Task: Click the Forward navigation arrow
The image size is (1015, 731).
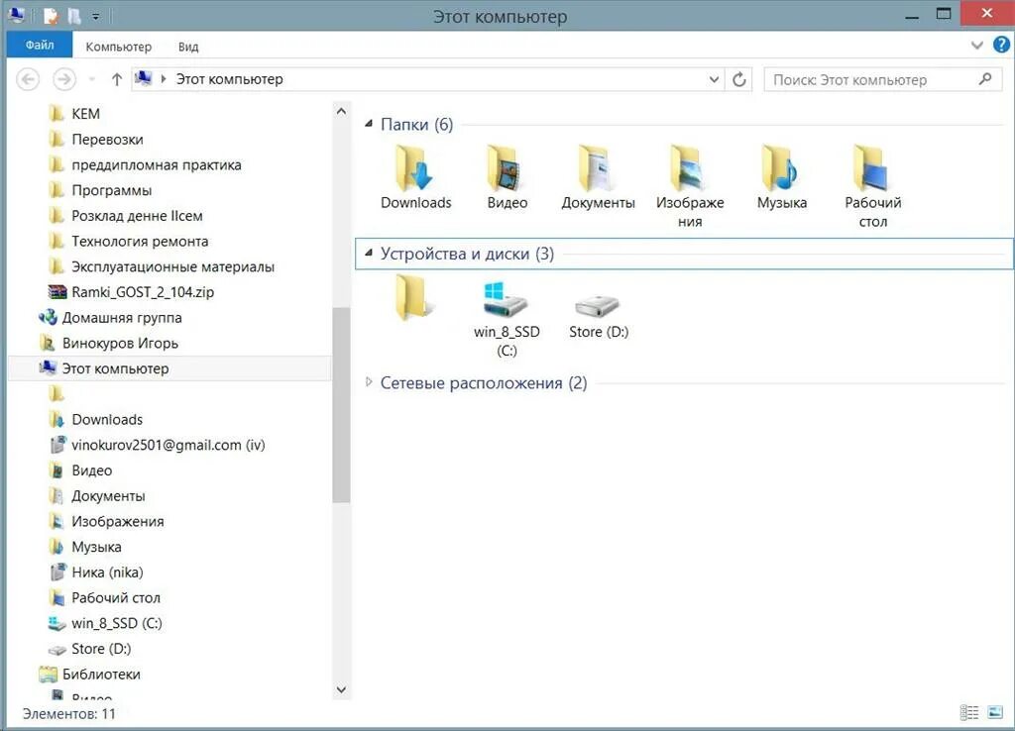Action: 63,79
